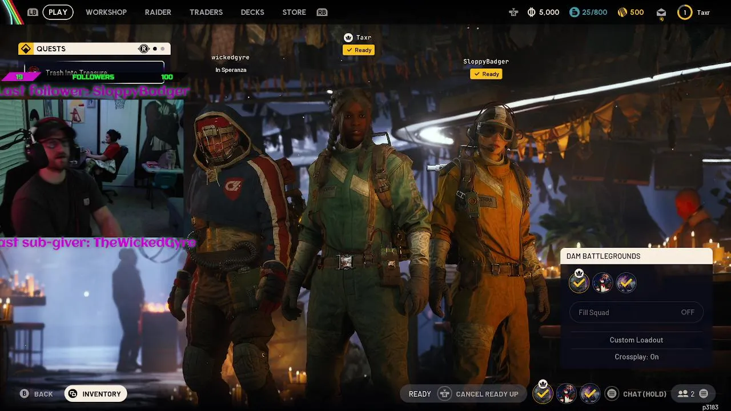Click the menu icon next to Chat
731x411 pixels.
[x=612, y=393]
